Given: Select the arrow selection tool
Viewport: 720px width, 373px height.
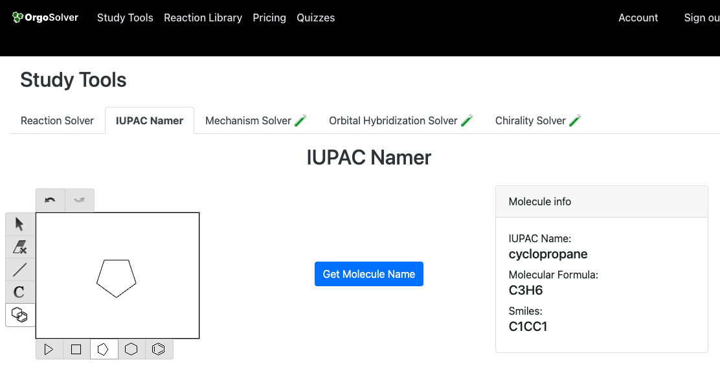Looking at the screenshot, I should click(20, 223).
